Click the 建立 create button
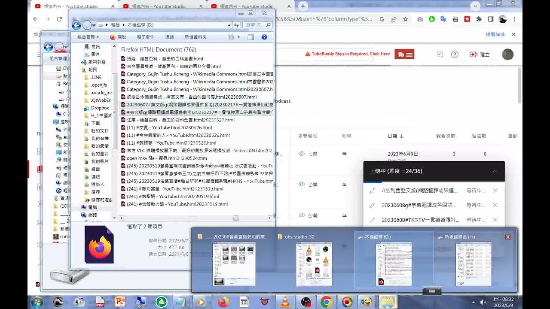The height and width of the screenshot is (309, 550). tap(480, 55)
